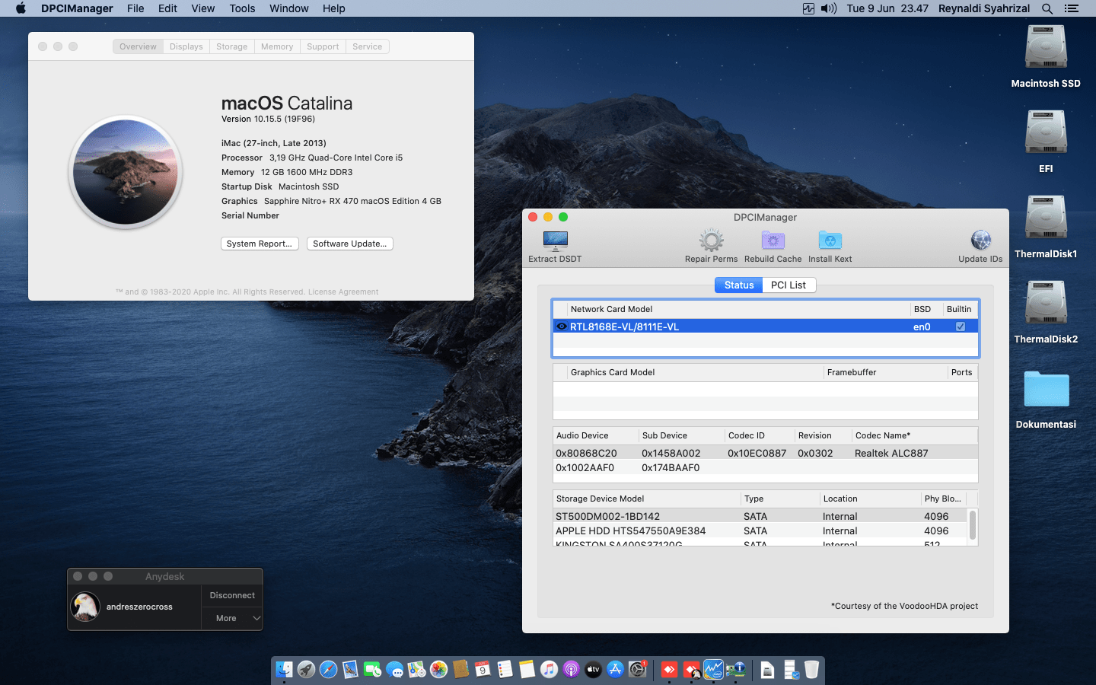
Task: Open the Tools menu
Action: point(241,8)
